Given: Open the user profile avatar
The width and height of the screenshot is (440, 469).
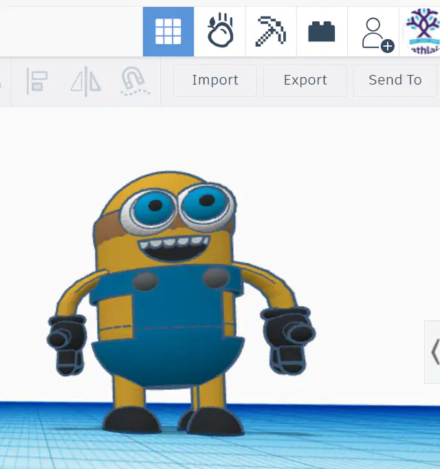Looking at the screenshot, I should tap(423, 32).
